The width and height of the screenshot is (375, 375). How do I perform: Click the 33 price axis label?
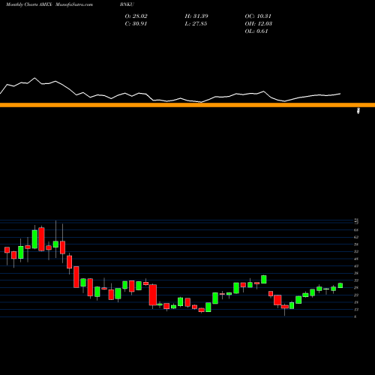pos(356,280)
